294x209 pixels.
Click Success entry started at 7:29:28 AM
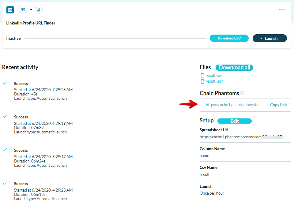(21, 84)
